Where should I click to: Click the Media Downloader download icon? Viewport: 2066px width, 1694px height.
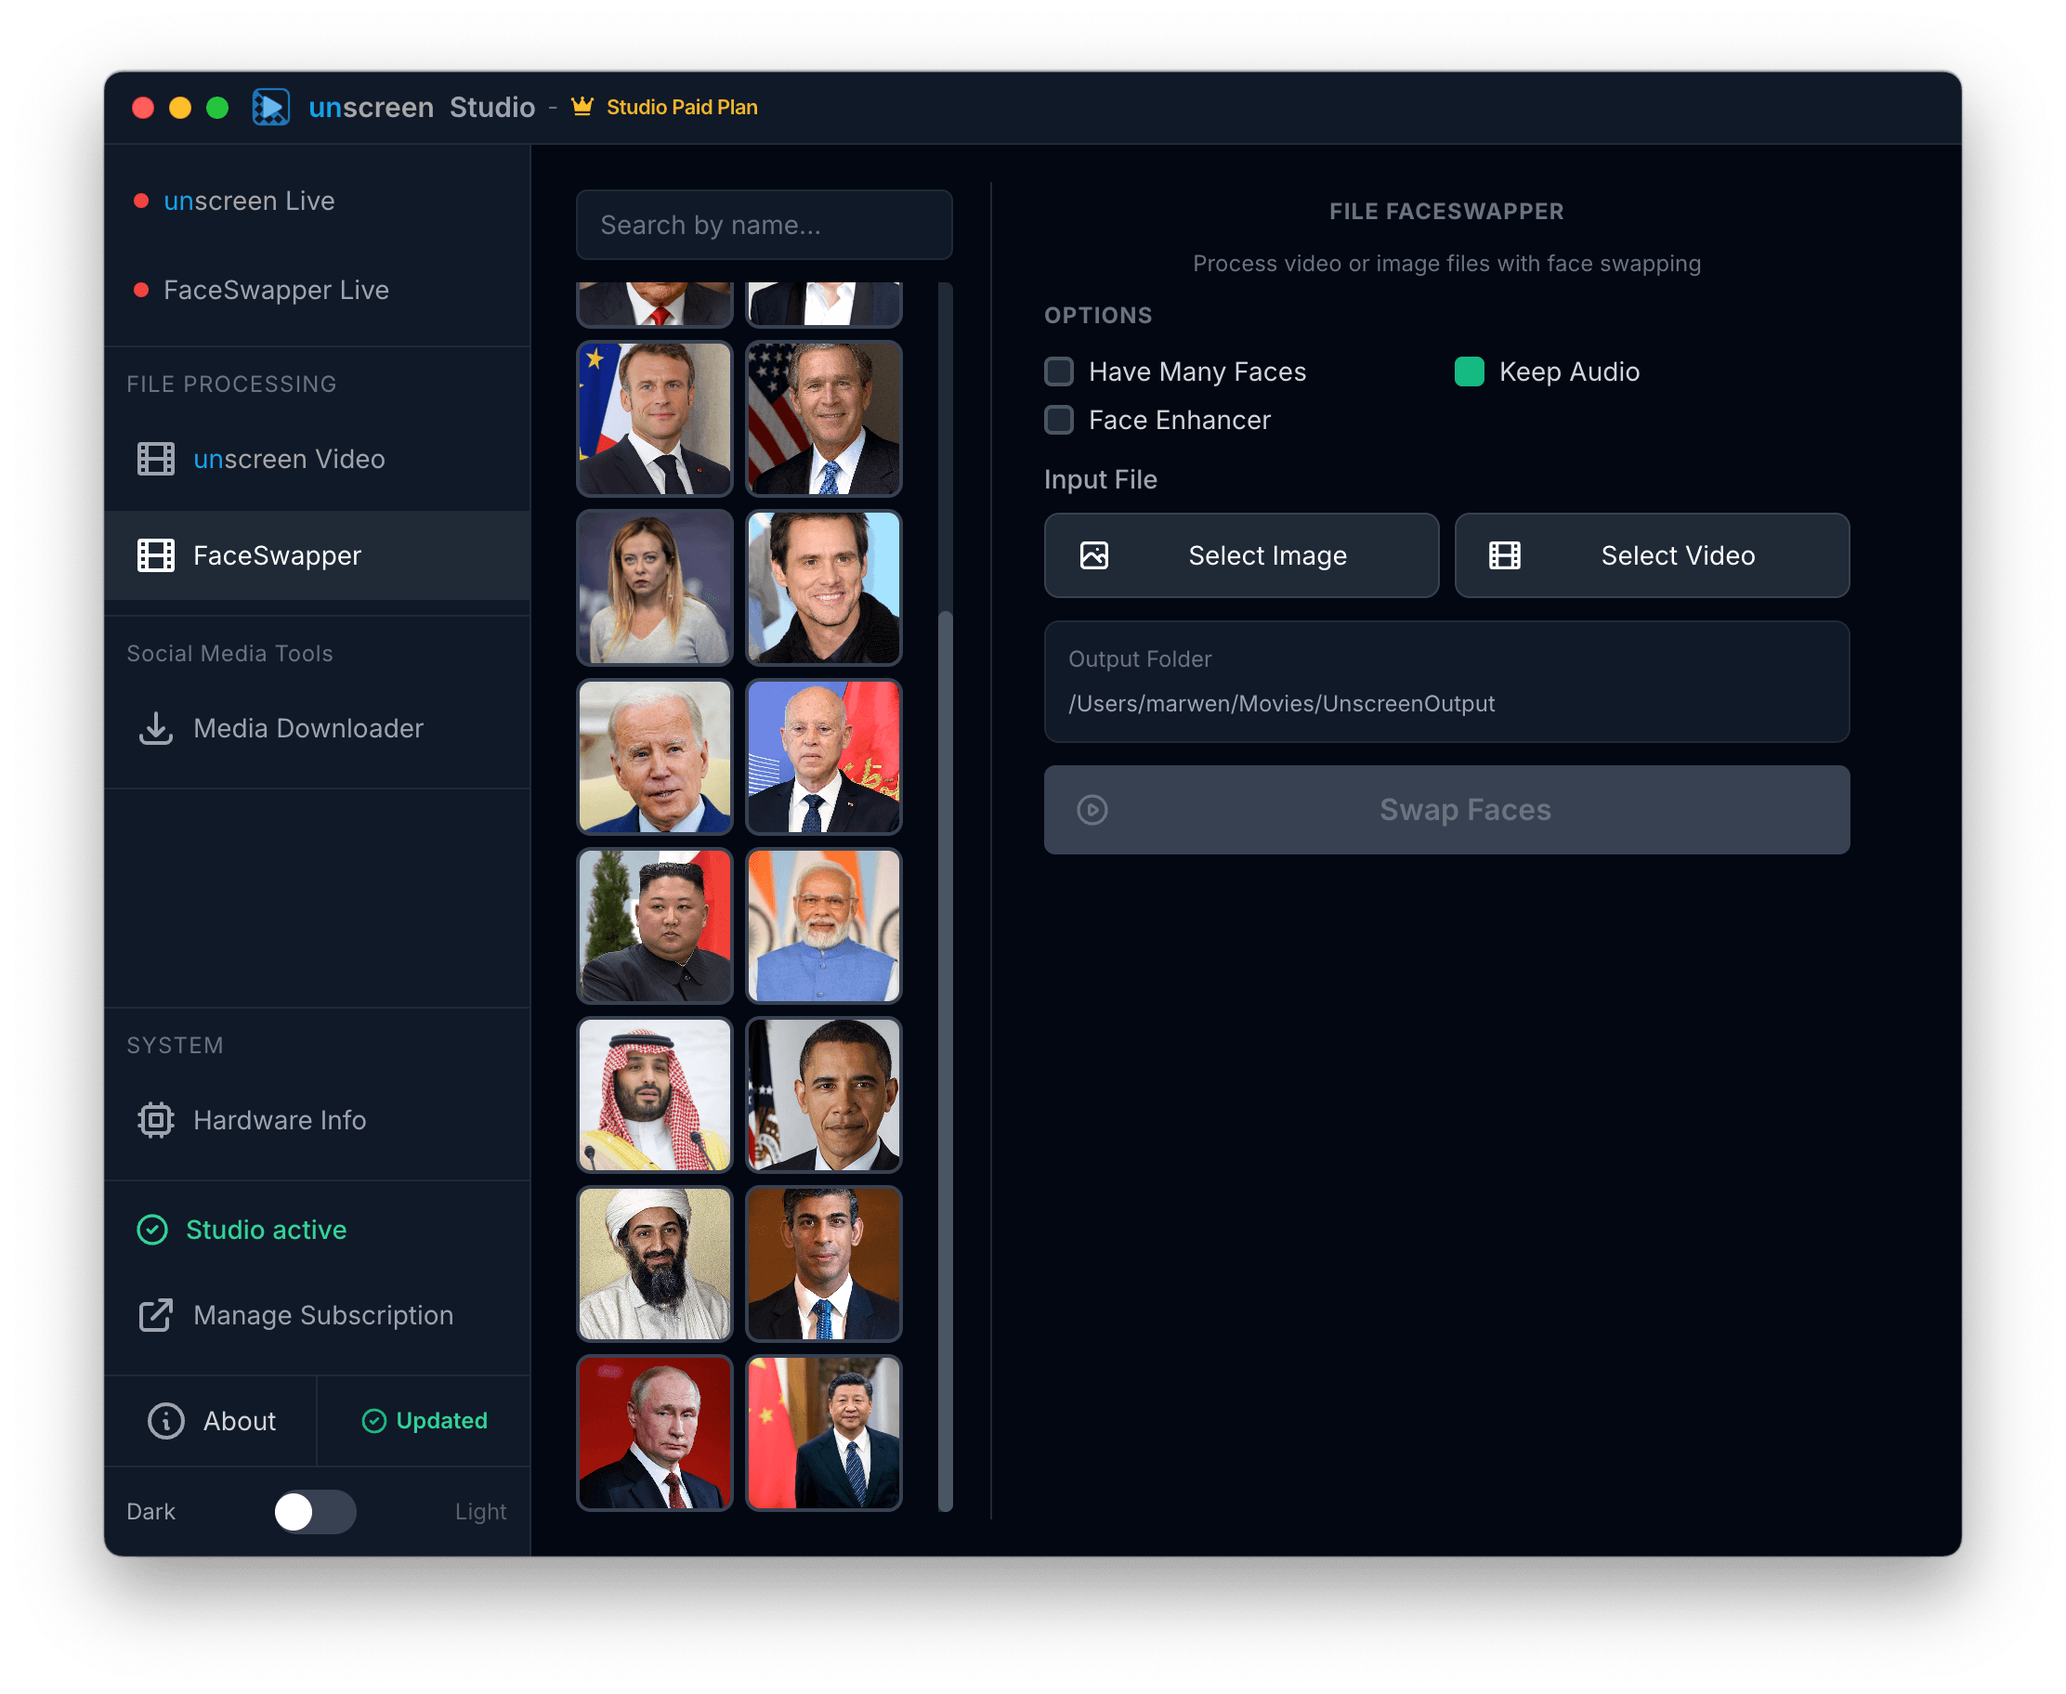[x=154, y=728]
